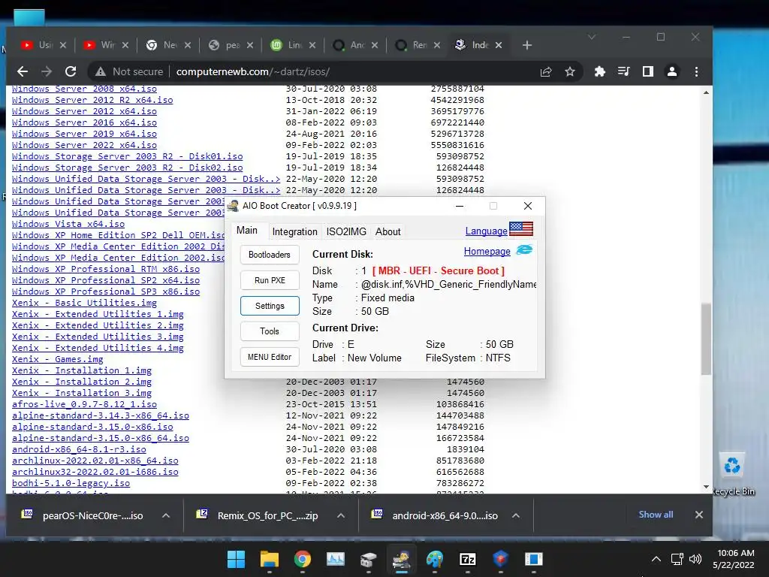
Task: Open Xenix - Games.img link
Action: click(x=57, y=359)
